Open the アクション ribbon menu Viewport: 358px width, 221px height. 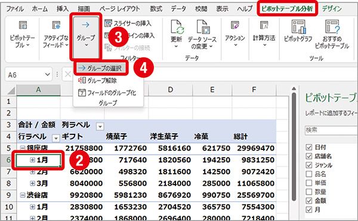(x=235, y=34)
